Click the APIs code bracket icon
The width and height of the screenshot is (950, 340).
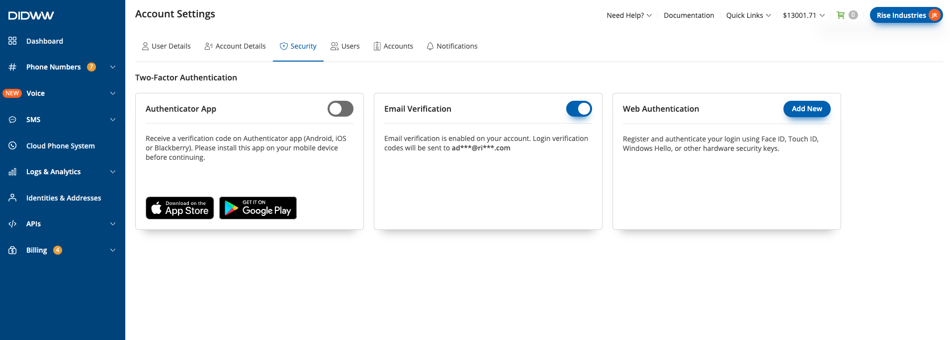12,224
